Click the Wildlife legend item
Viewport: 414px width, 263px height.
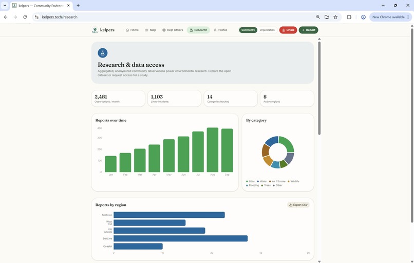pyautogui.click(x=293, y=181)
